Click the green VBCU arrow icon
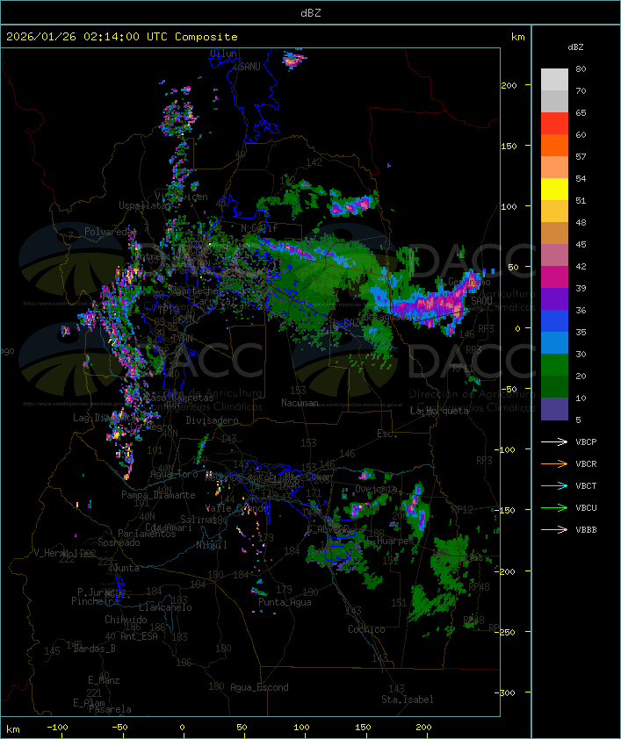621x739 pixels. pos(554,507)
